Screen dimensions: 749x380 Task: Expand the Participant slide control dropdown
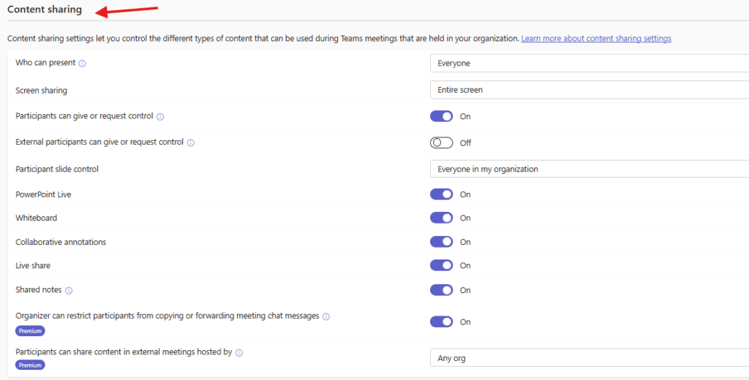pos(589,169)
